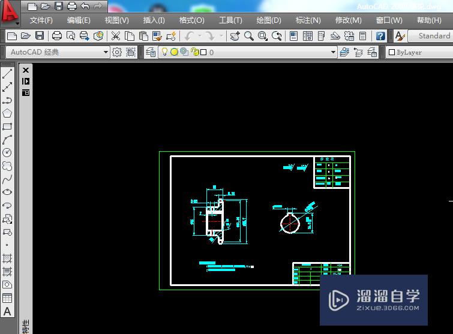Open the 修改(M) menu
This screenshot has width=453, height=334.
348,20
